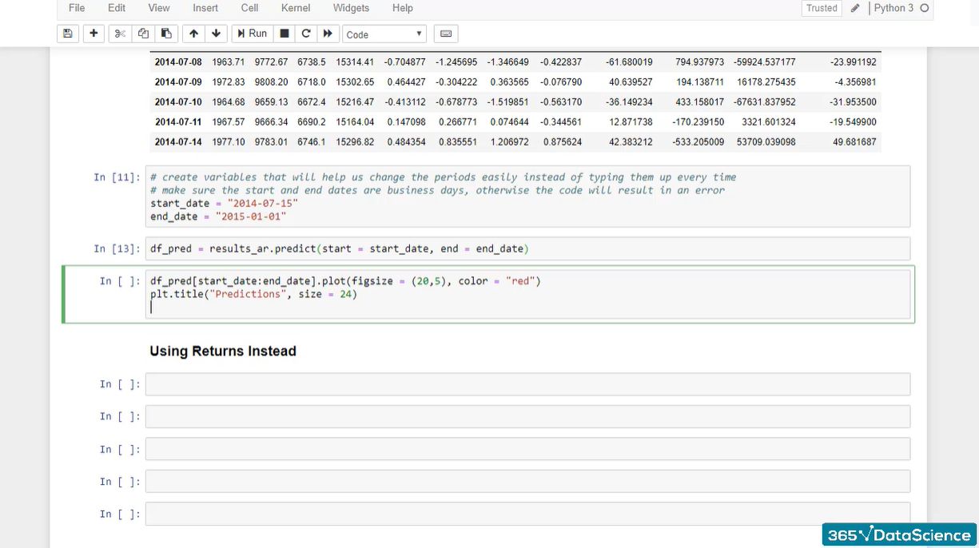Move the selected cell up
Screen dimensions: 979x548
click(193, 33)
